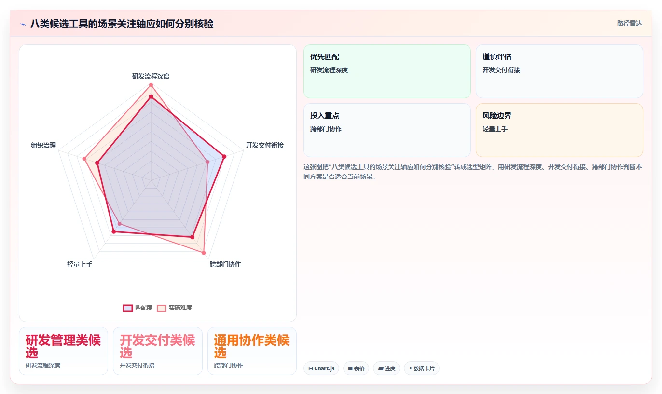Open the 风险边界 card
Image resolution: width=662 pixels, height=394 pixels.
click(x=559, y=130)
